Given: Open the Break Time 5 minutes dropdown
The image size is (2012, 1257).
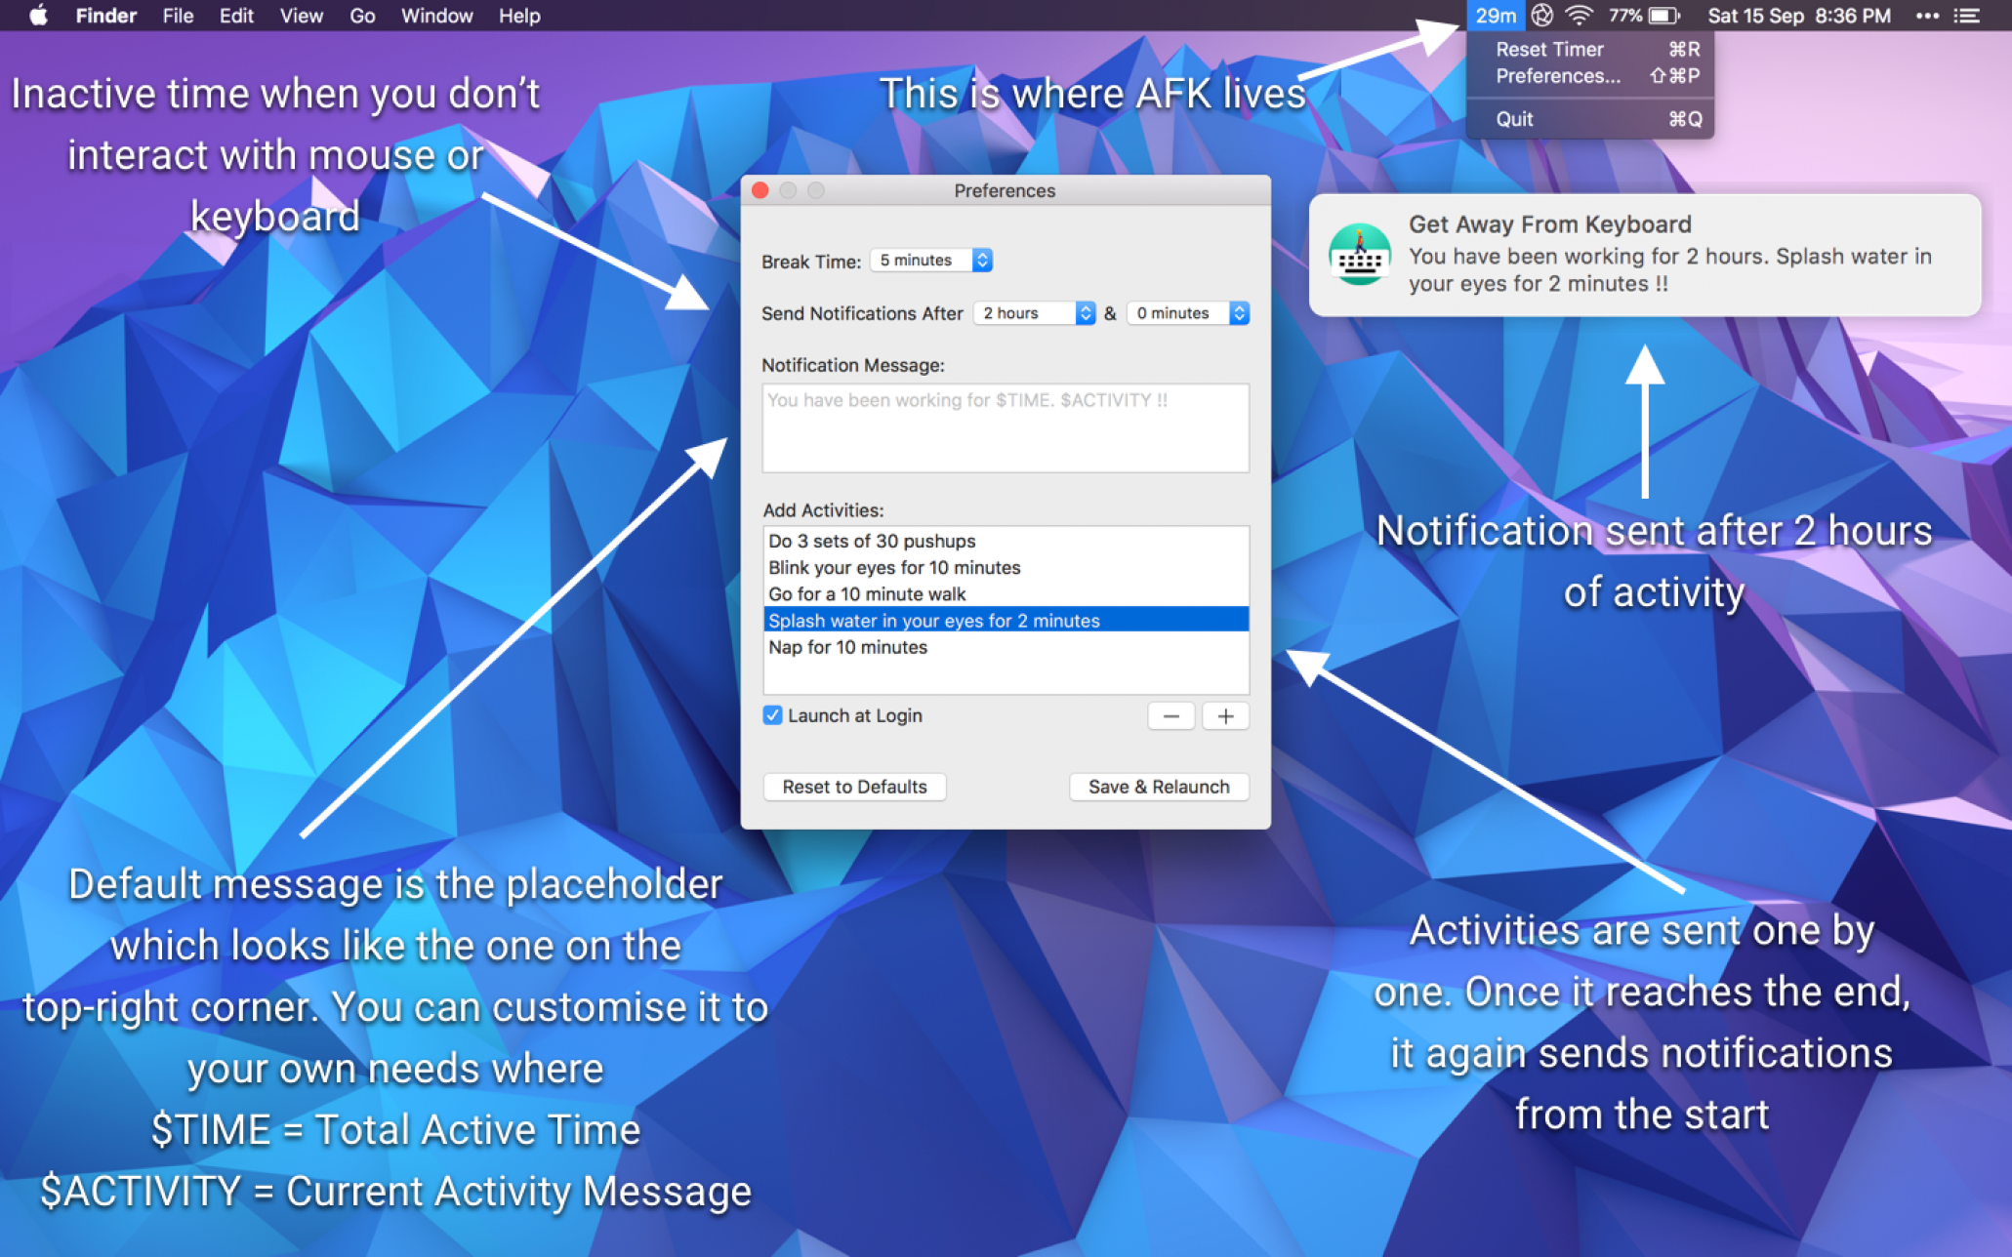Looking at the screenshot, I should pyautogui.click(x=931, y=260).
